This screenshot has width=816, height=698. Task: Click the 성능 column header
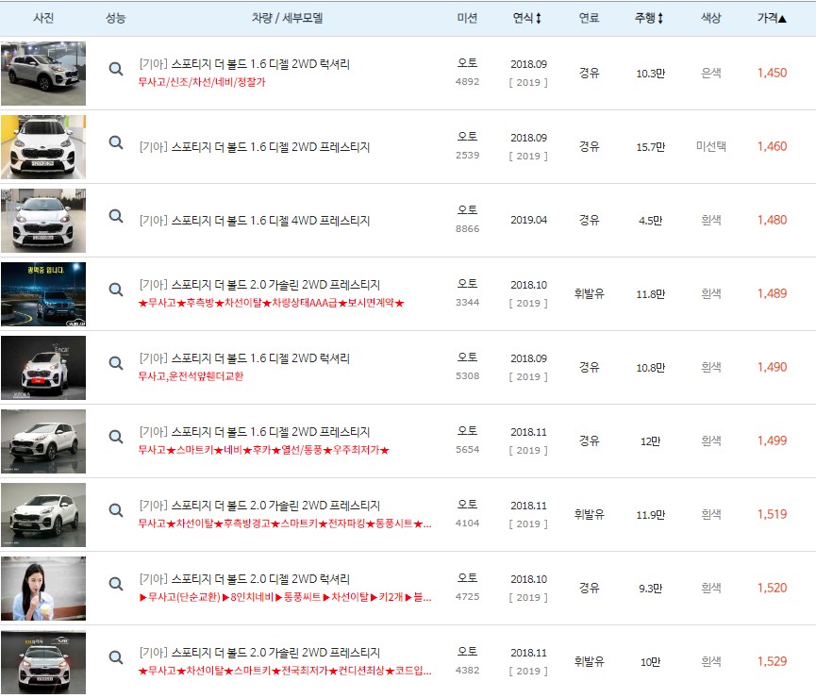(x=115, y=18)
